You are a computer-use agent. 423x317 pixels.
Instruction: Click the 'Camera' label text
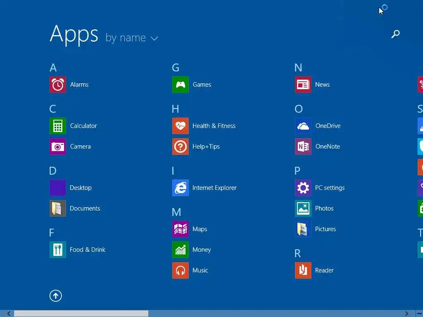coord(81,147)
